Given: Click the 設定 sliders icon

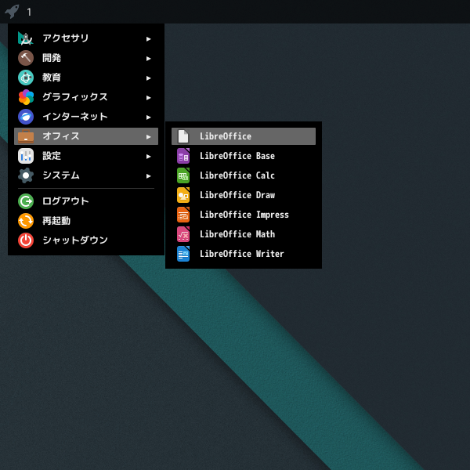Looking at the screenshot, I should [26, 156].
